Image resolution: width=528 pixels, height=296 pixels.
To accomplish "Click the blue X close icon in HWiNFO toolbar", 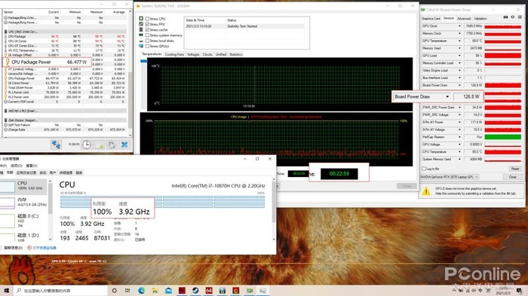I will click(124, 145).
